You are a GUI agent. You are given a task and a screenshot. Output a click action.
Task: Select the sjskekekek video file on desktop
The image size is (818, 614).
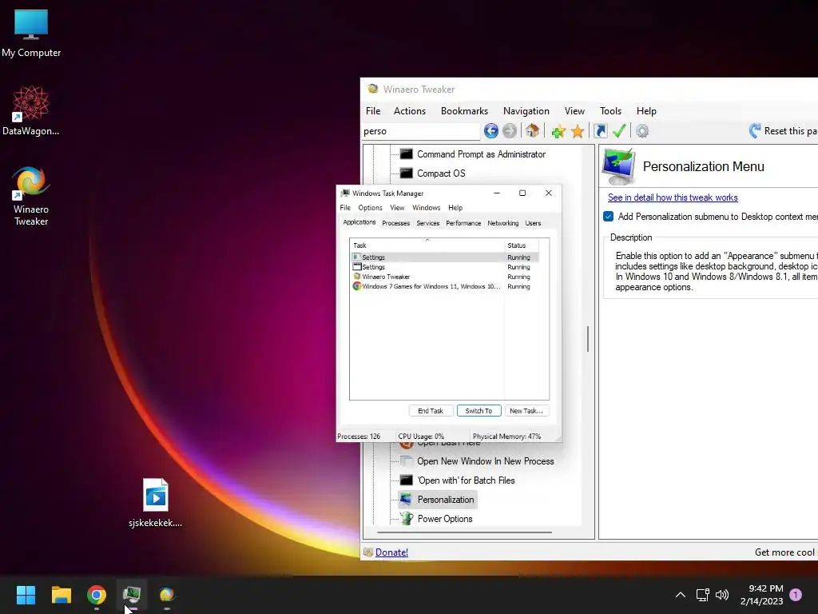[x=156, y=504]
